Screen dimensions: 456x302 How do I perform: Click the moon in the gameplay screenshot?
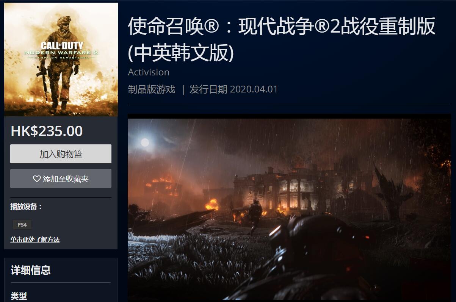[x=145, y=142]
